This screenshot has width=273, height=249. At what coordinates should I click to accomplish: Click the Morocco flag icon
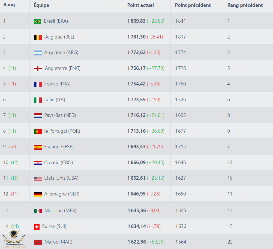pos(38,242)
